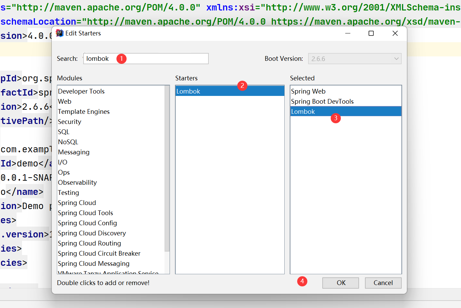Click the IntelliJ logo in the dialog title

click(59, 33)
